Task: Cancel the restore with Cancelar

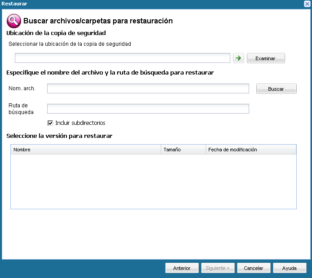Action: (254, 268)
